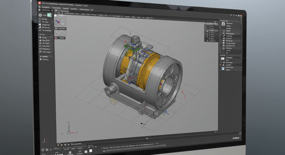This screenshot has height=155, width=285.
Task: Open the dropdown arrow beside left sidebar header
Action: pyautogui.click(x=52, y=10)
